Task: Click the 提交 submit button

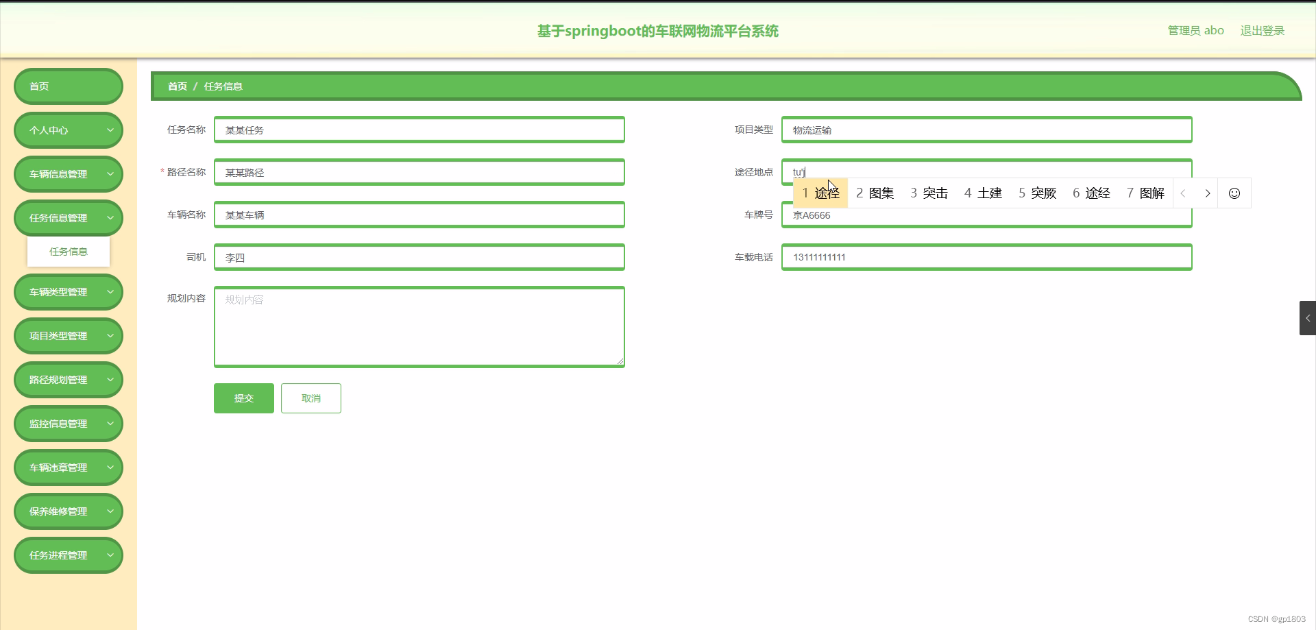Action: click(244, 398)
